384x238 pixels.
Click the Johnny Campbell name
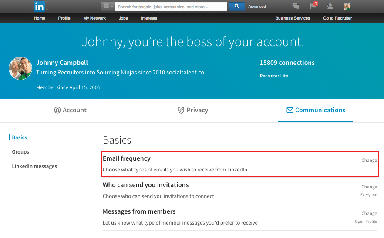pyautogui.click(x=62, y=63)
